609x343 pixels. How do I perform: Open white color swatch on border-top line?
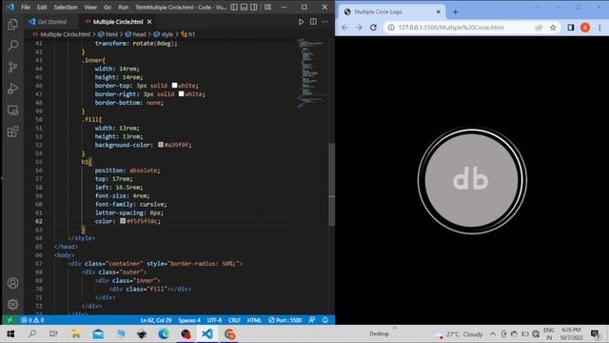point(174,85)
